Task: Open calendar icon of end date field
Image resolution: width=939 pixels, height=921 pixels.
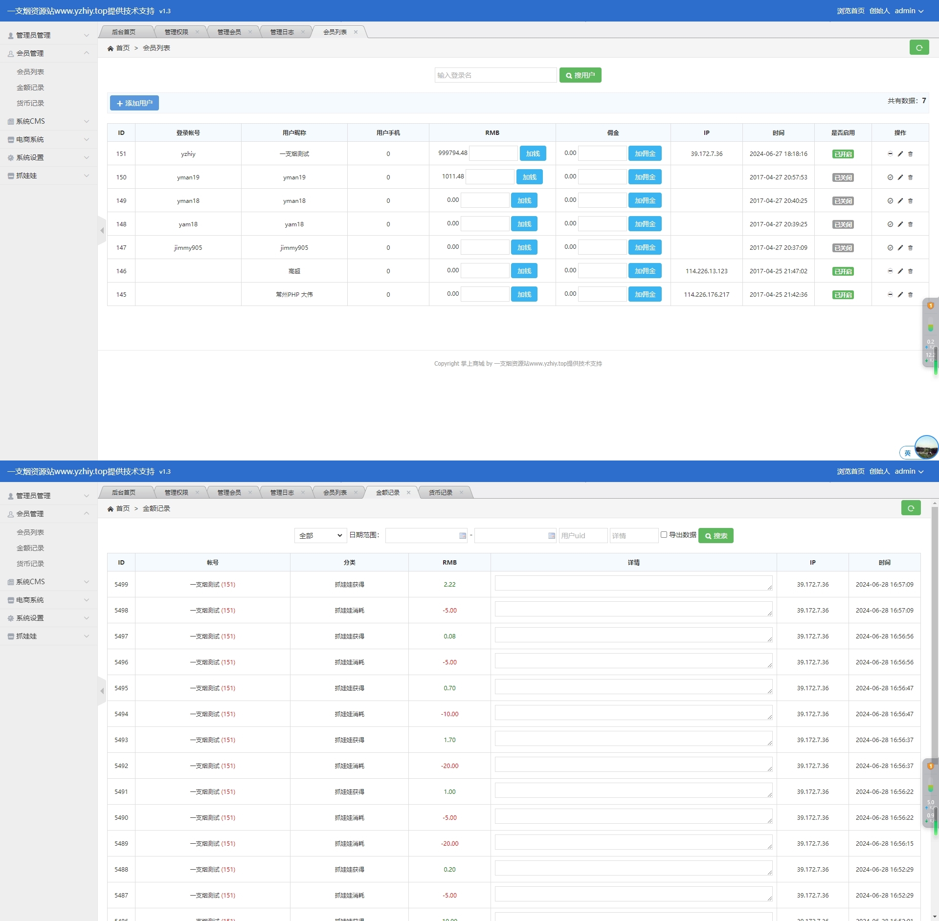Action: point(551,535)
